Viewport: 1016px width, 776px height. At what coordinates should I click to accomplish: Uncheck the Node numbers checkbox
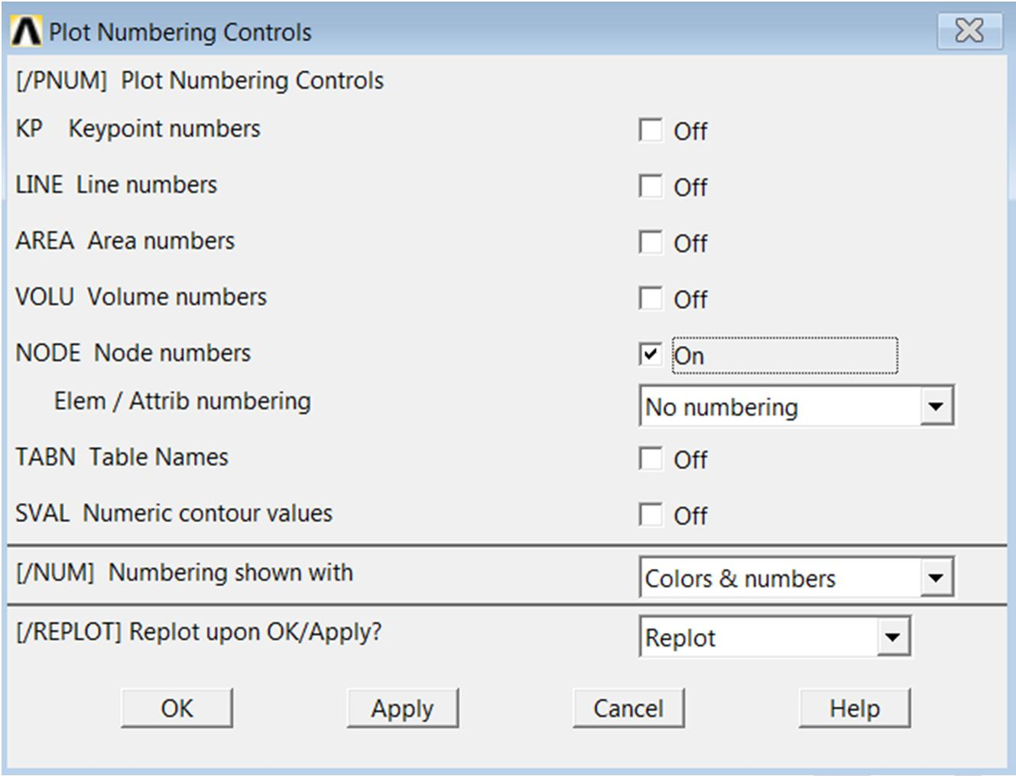click(x=651, y=354)
